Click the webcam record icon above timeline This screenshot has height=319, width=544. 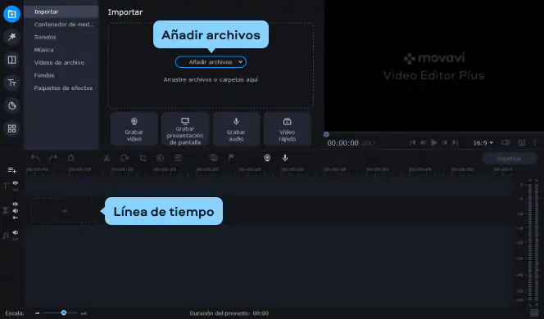[x=267, y=158]
